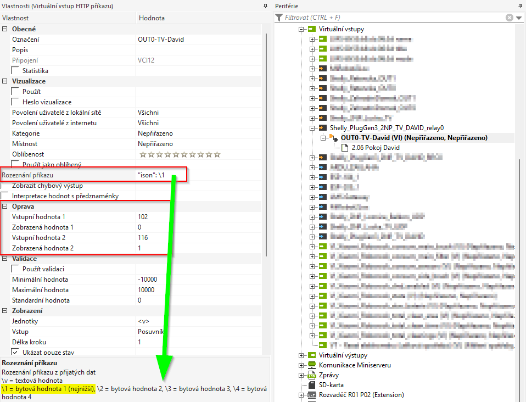Click the Rozvaděč R01 P02 Extension icon

coord(313,395)
